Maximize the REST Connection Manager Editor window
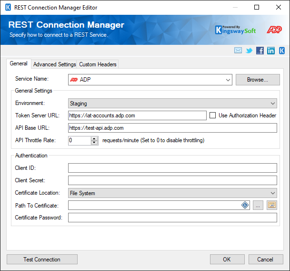 click(257, 7)
